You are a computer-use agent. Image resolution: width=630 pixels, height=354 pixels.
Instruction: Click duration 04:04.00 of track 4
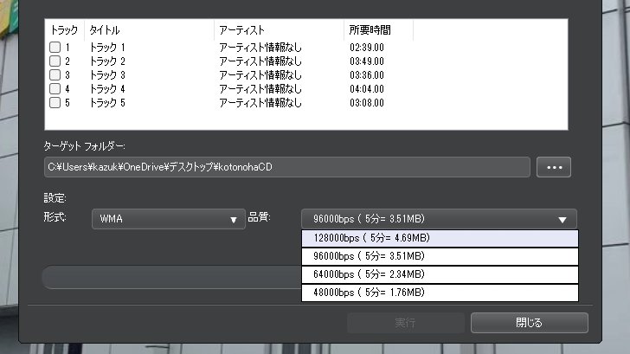coord(367,89)
